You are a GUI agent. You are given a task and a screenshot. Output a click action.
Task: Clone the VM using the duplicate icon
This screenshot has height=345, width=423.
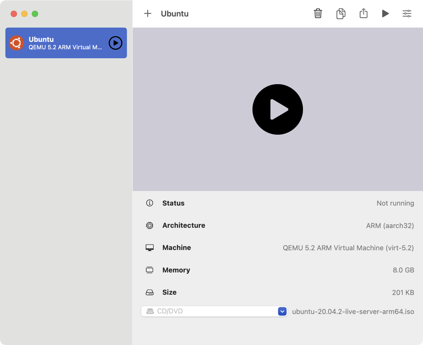(341, 14)
